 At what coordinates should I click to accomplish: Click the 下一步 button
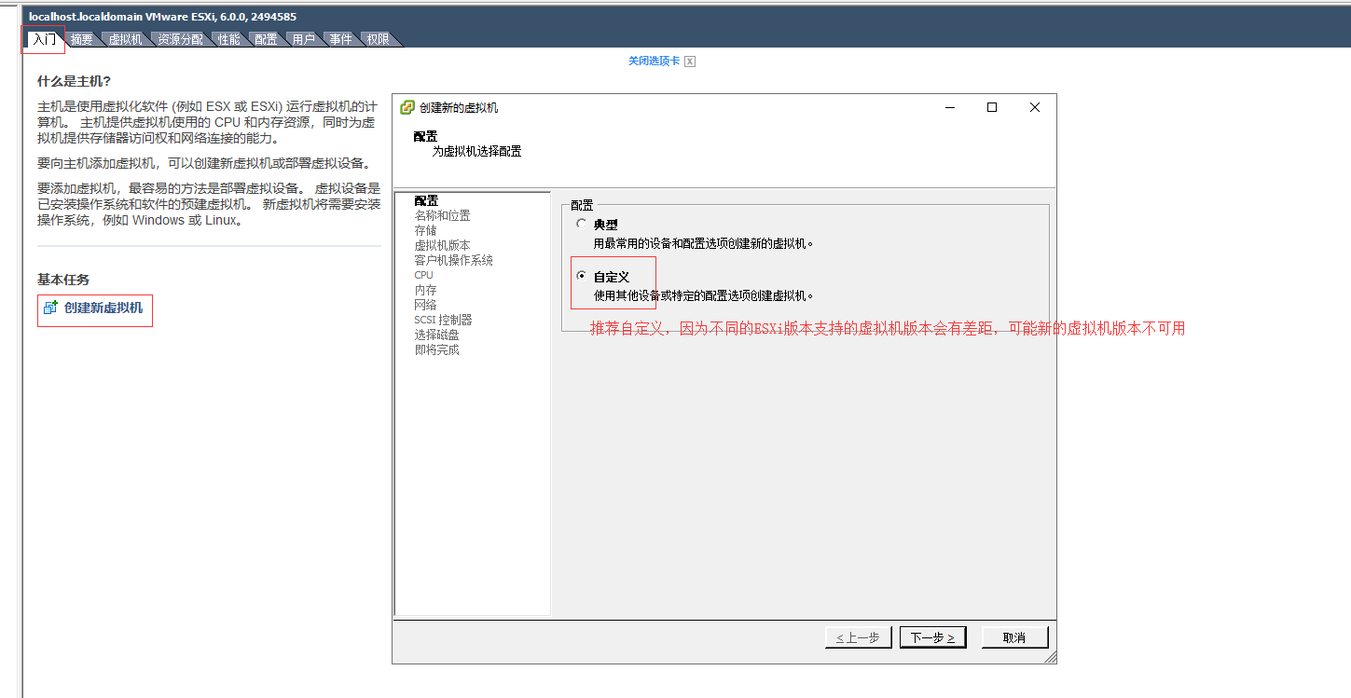pos(932,637)
